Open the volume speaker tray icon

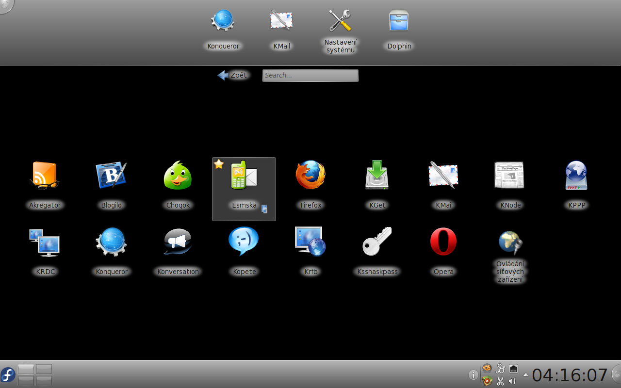[x=512, y=381]
